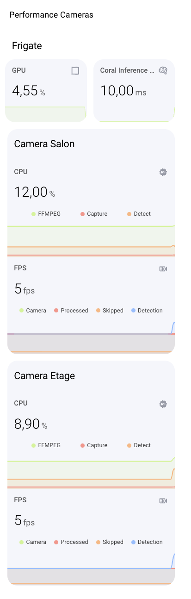Toggle Processed legend in Camera Etage FPS

click(x=71, y=542)
